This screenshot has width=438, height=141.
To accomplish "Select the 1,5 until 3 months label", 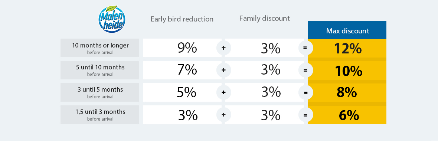I will [x=100, y=115].
